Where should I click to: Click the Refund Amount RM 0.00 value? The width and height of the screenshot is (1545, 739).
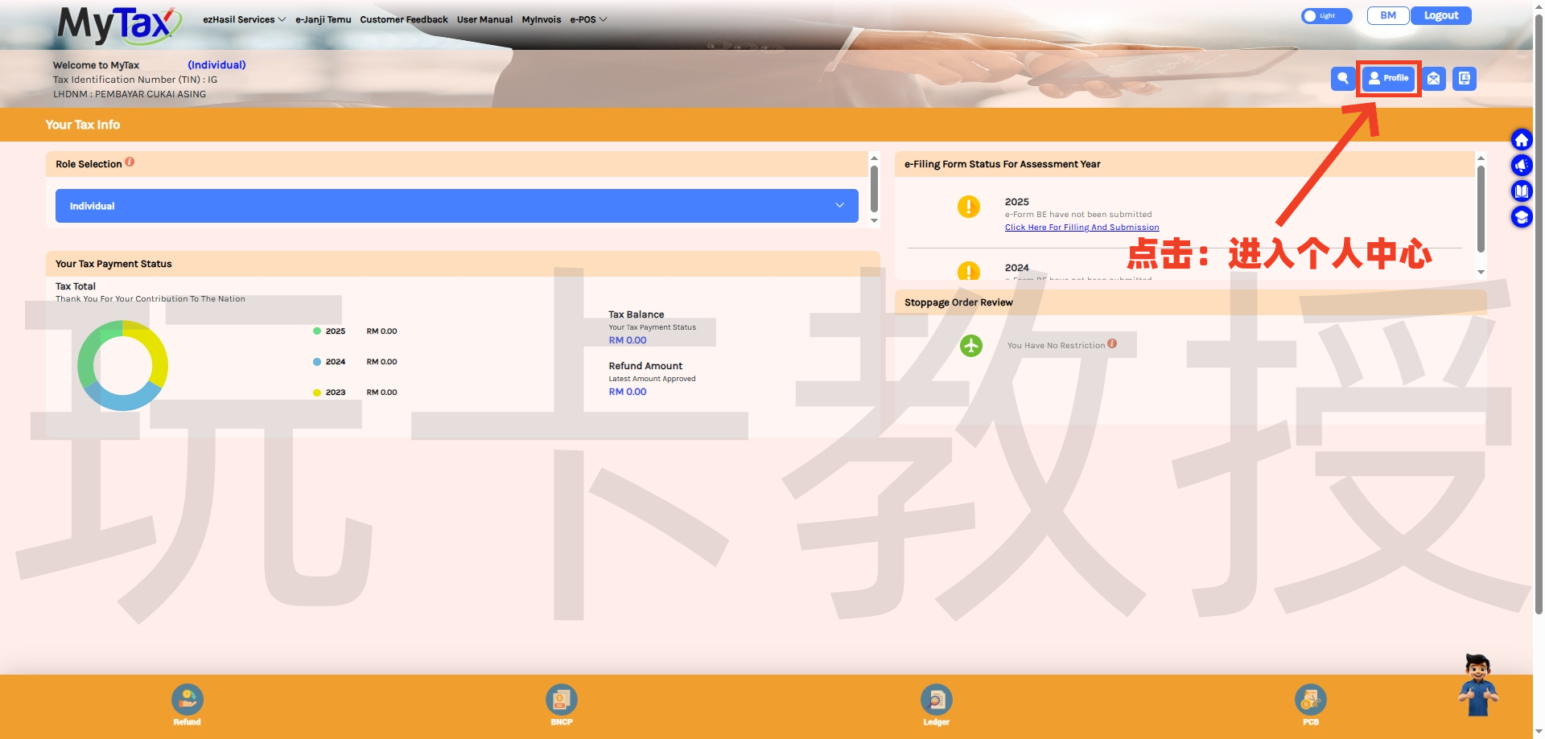tap(628, 392)
